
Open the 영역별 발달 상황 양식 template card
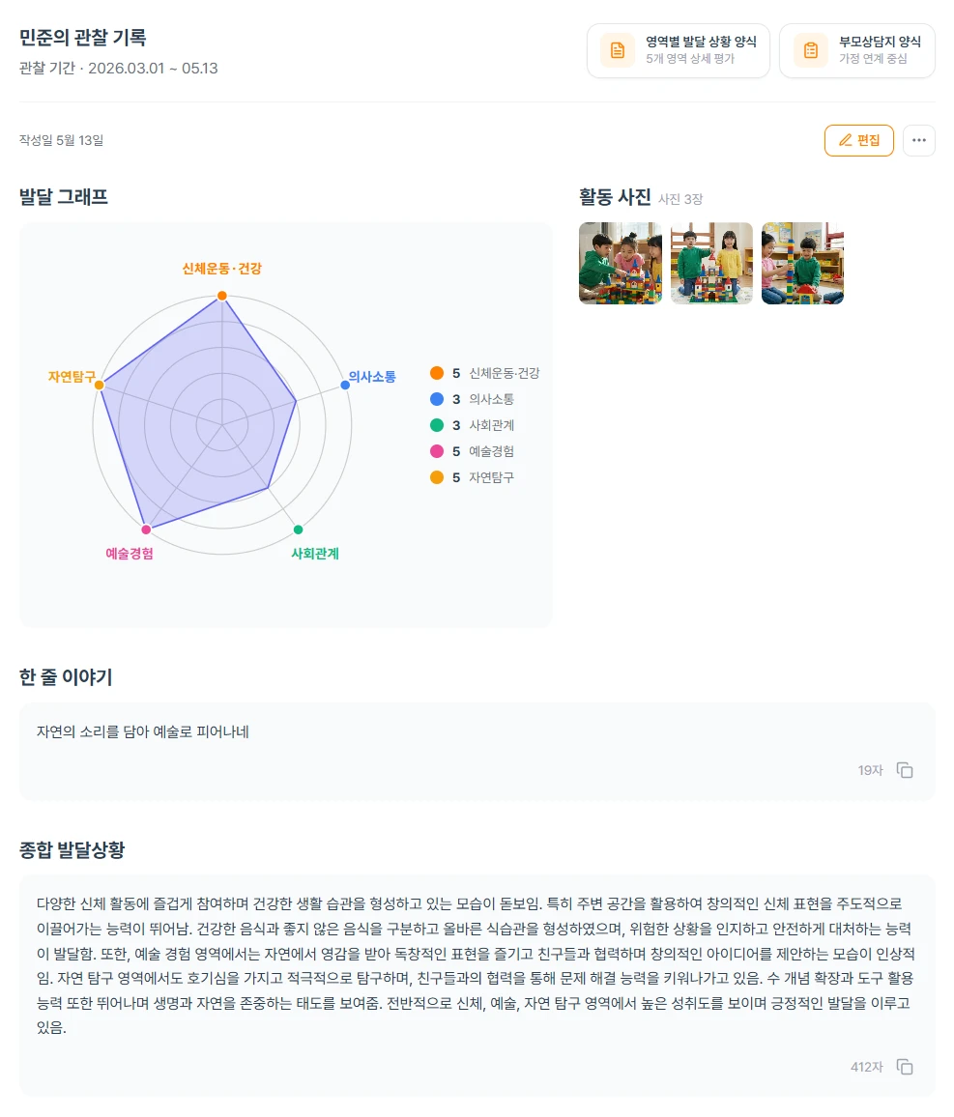click(x=678, y=50)
